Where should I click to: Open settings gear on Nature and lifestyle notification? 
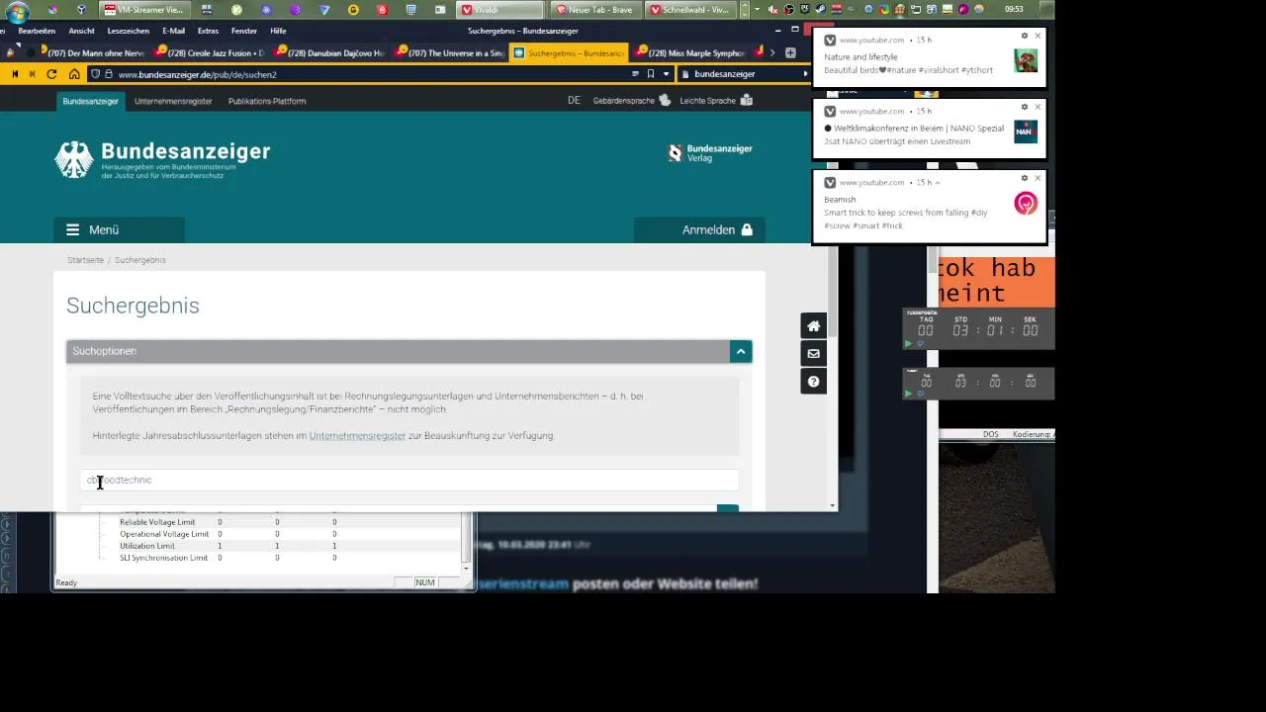point(1025,37)
